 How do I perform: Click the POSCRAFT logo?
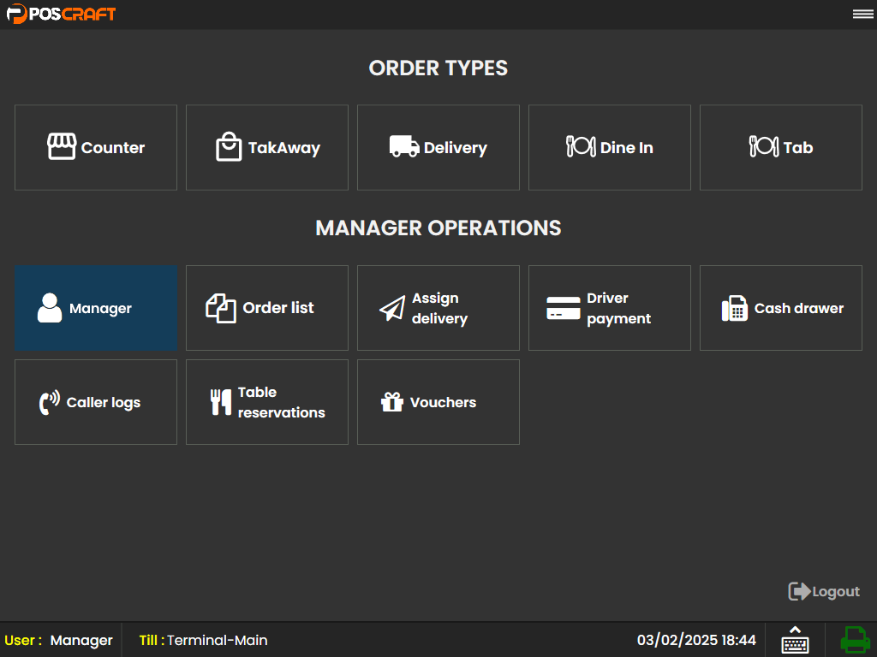(61, 14)
